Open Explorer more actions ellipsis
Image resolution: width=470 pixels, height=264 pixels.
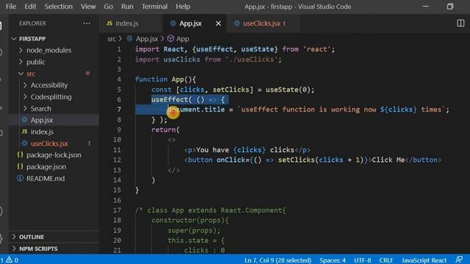tap(87, 23)
